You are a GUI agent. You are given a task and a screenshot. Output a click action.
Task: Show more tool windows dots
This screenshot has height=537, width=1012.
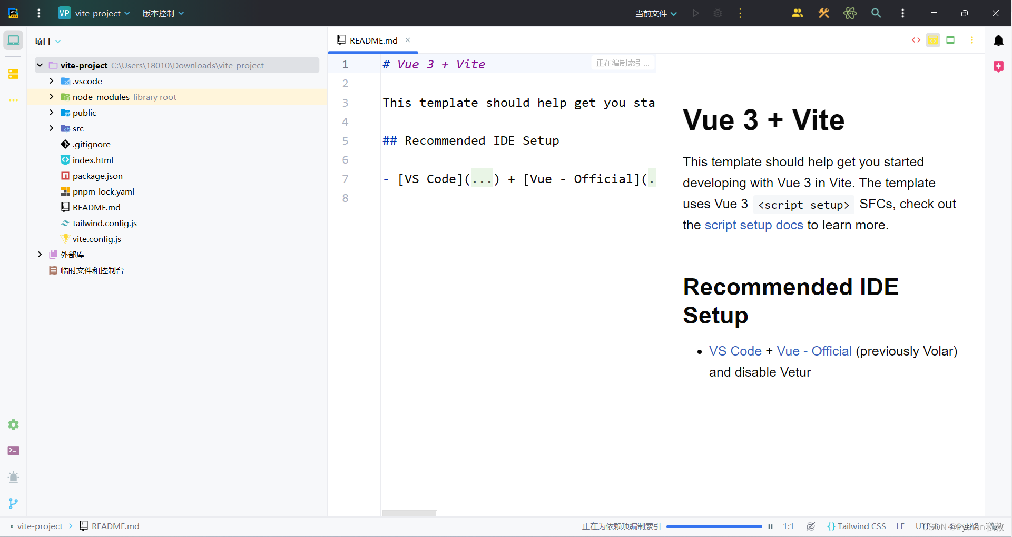tap(13, 100)
